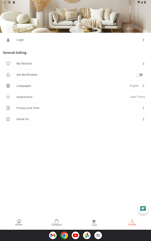This screenshot has height=241, width=151.
Task: Go to the Category tab
Action: [57, 222]
